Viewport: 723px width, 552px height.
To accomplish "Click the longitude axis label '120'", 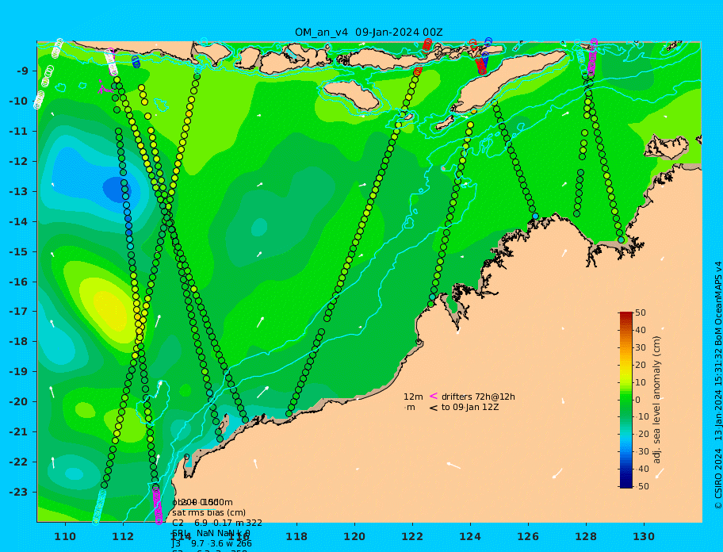I will [354, 536].
